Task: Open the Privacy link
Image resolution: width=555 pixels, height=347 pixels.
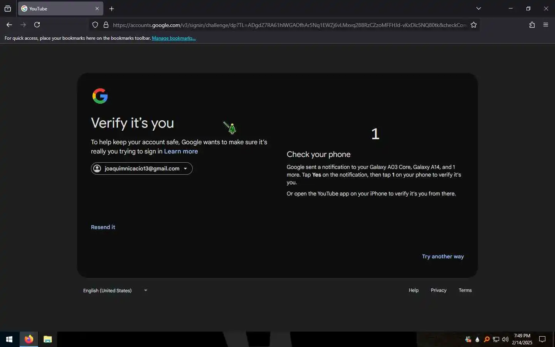Action: tap(439, 290)
